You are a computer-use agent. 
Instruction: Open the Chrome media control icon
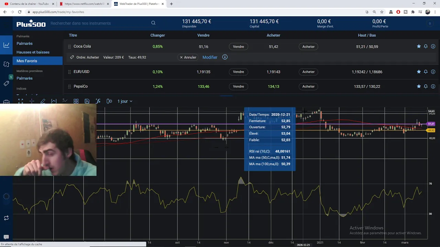tap(420, 12)
